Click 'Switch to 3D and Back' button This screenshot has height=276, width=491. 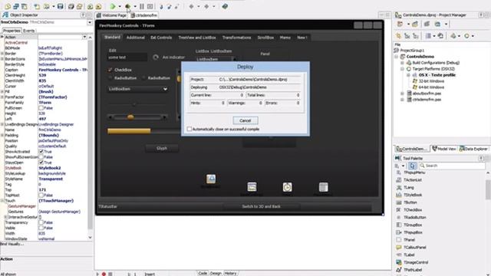point(261,206)
